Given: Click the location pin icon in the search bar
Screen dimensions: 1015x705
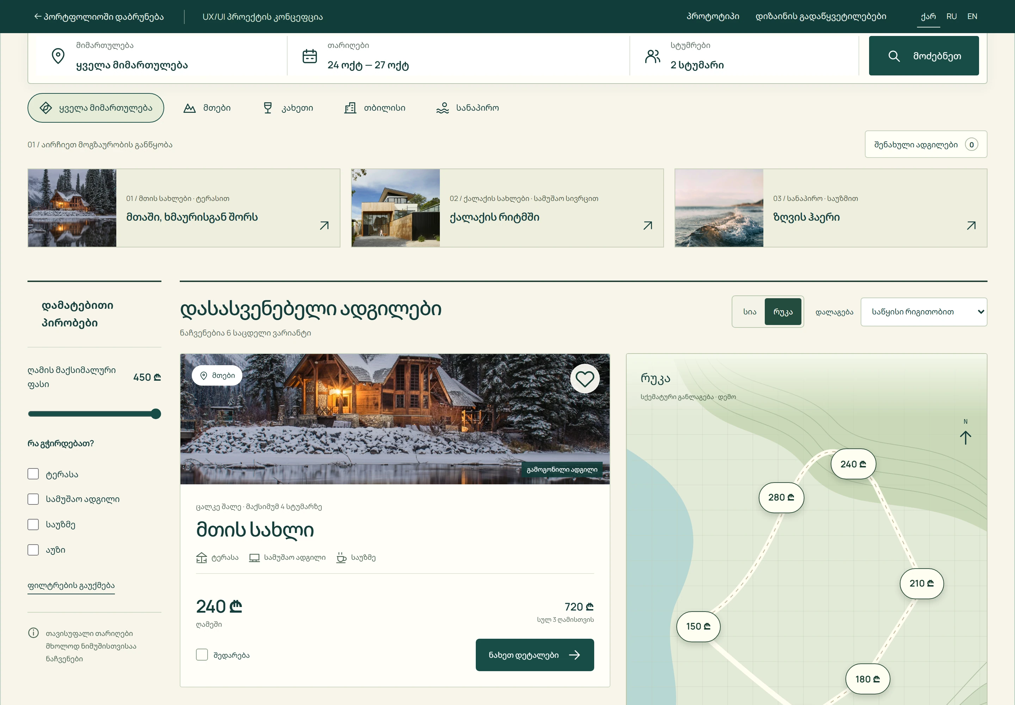Looking at the screenshot, I should point(58,56).
